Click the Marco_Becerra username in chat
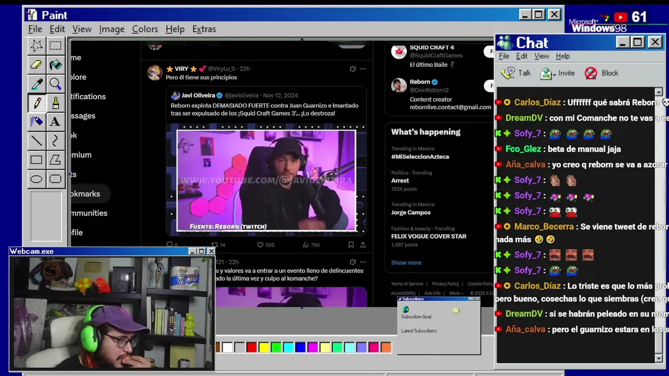This screenshot has height=376, width=669. pos(544,227)
